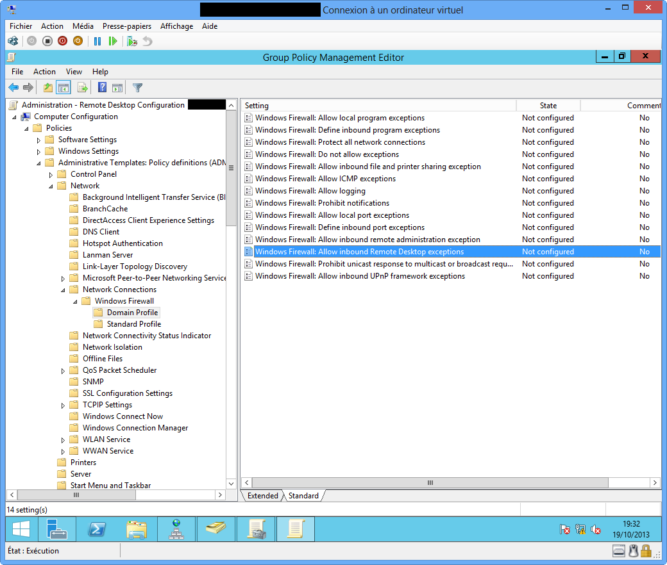Image resolution: width=667 pixels, height=565 pixels.
Task: Select the filter icon on the editor toolbar
Action: pos(137,87)
